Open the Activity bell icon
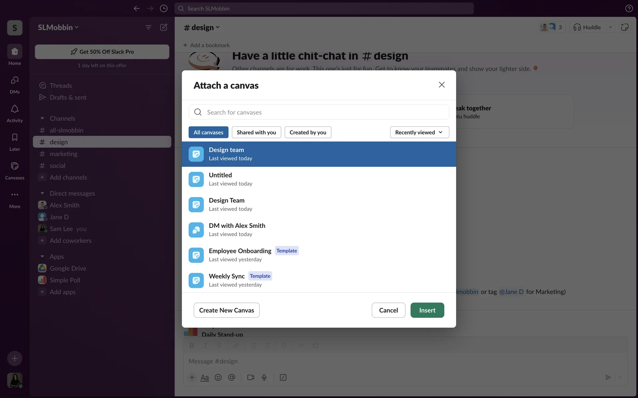 [x=15, y=109]
